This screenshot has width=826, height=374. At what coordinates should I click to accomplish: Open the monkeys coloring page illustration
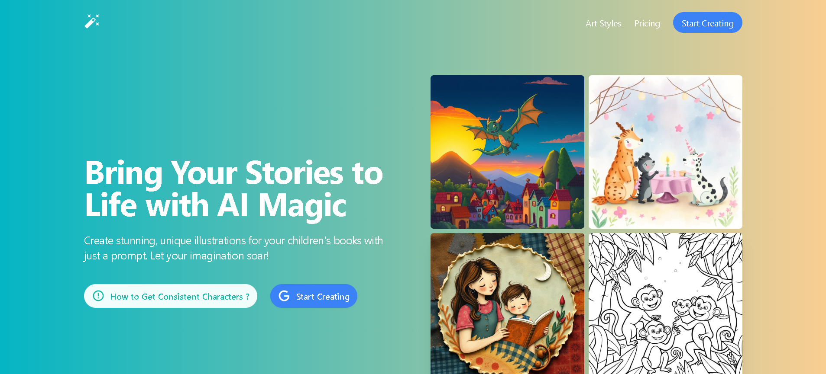coord(665,304)
